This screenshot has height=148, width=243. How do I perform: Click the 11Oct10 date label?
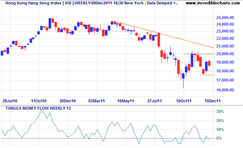point(39,101)
